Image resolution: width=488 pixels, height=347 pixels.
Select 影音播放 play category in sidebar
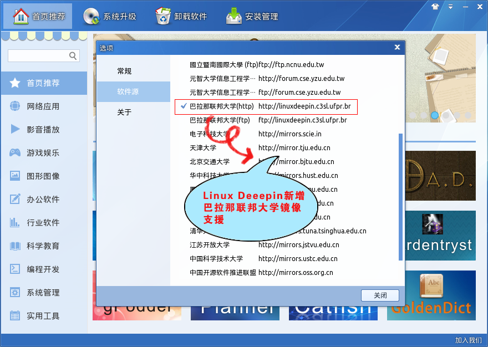click(x=44, y=130)
